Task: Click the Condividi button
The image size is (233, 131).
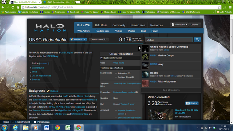Action: (x=195, y=24)
